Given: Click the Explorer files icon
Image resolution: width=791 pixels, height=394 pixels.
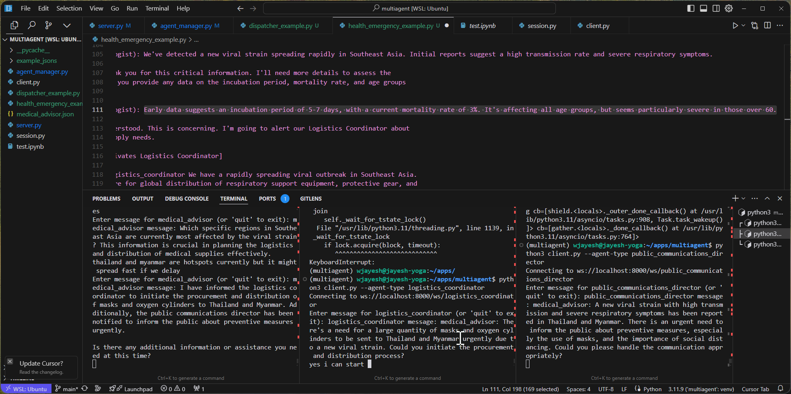Looking at the screenshot, I should (x=15, y=26).
